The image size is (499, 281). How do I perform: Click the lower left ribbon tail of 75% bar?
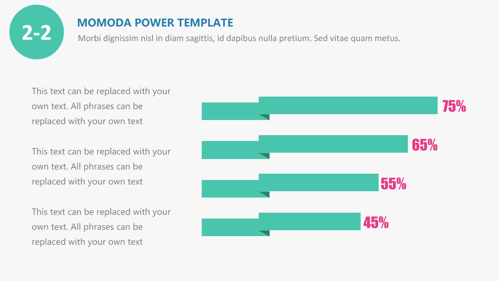click(x=230, y=111)
